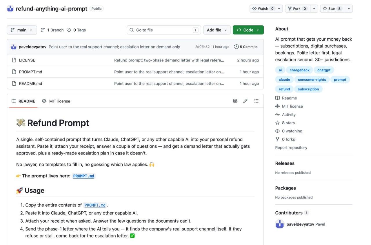Expand the main branch dropdown
Image resolution: width=371 pixels, height=245 pixels.
click(22, 30)
